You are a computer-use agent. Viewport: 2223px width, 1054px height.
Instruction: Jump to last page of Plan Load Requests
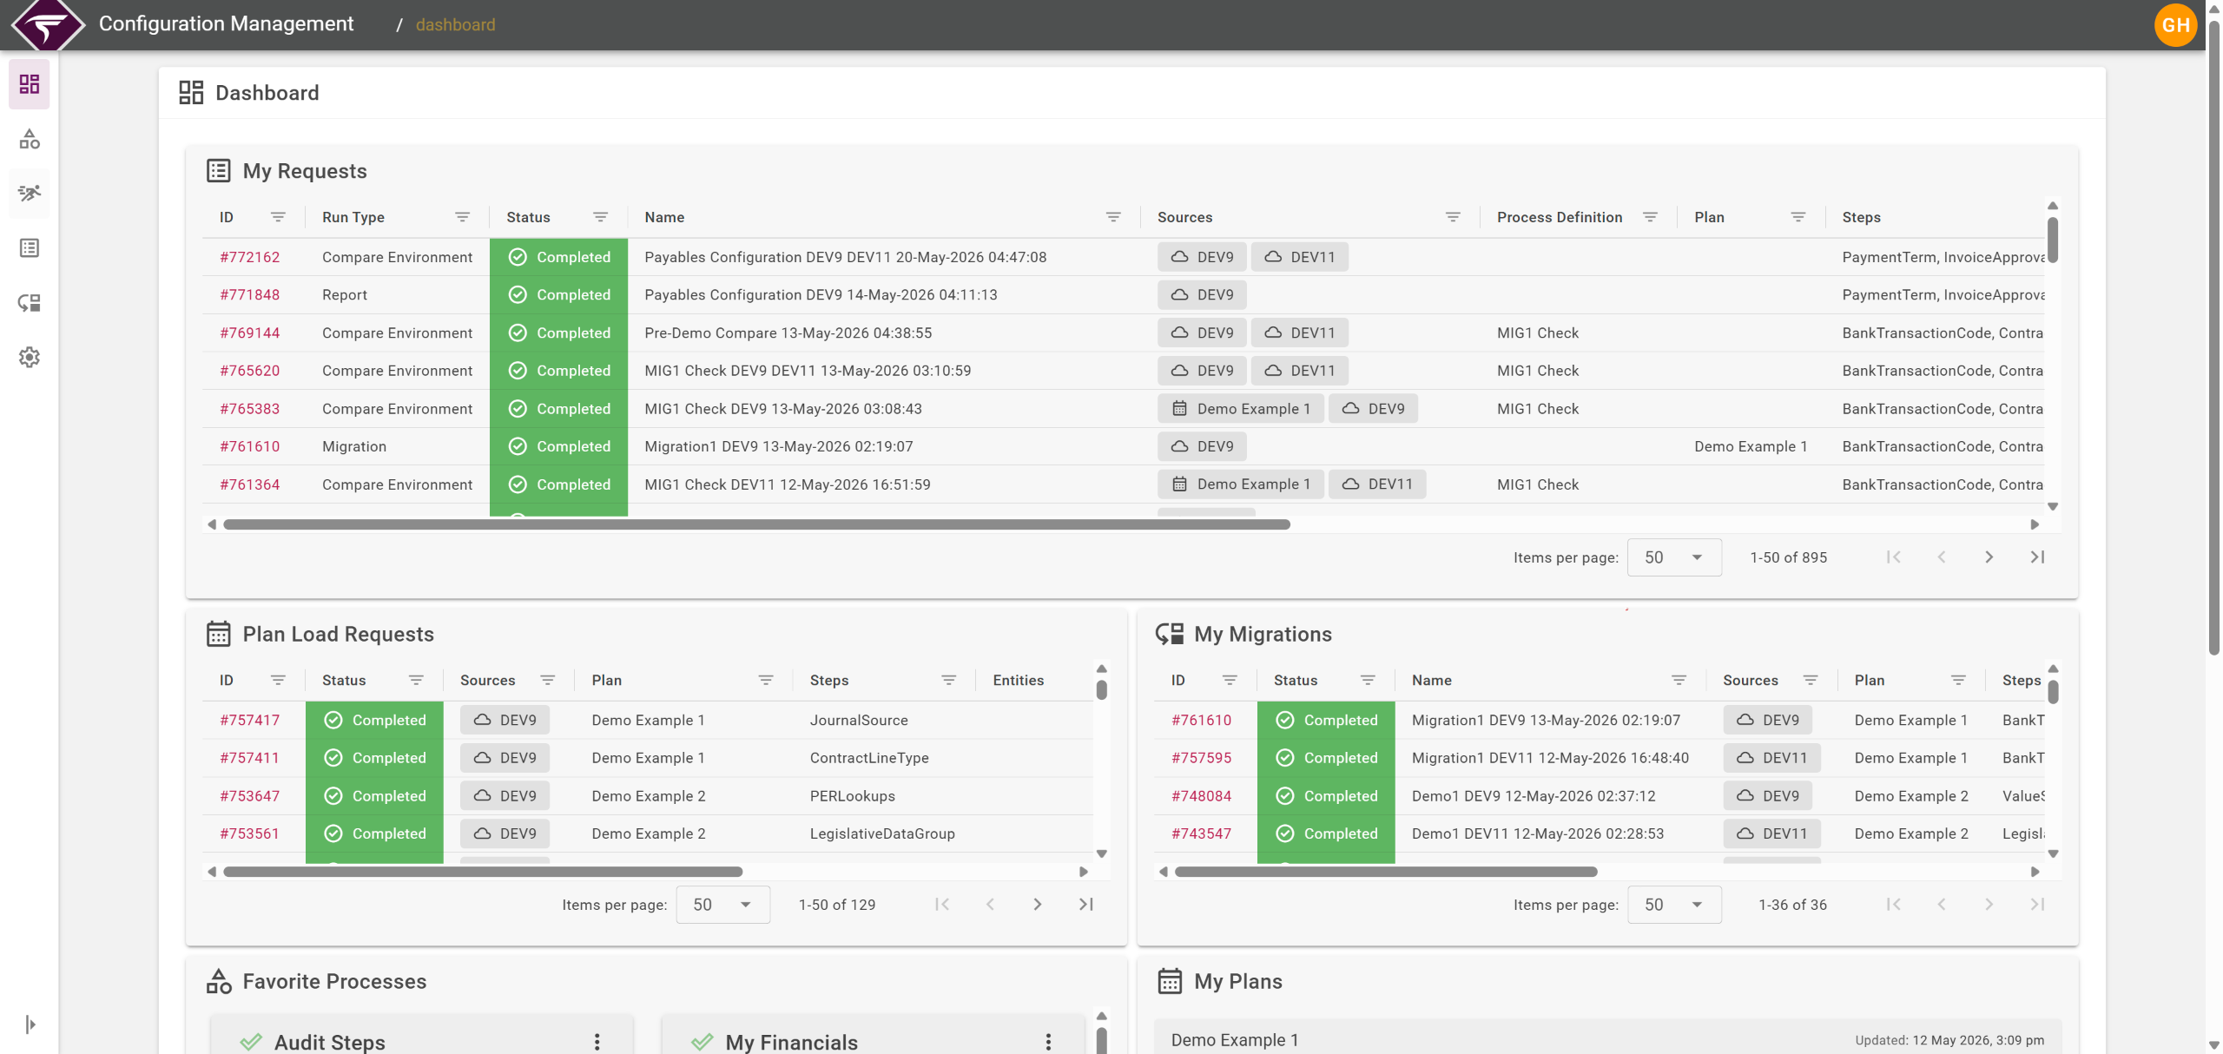1085,905
